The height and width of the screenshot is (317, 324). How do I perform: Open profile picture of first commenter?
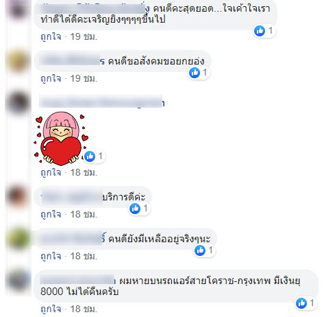[18, 10]
